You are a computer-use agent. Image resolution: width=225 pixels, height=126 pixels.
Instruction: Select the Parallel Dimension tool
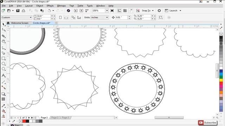point(4,82)
